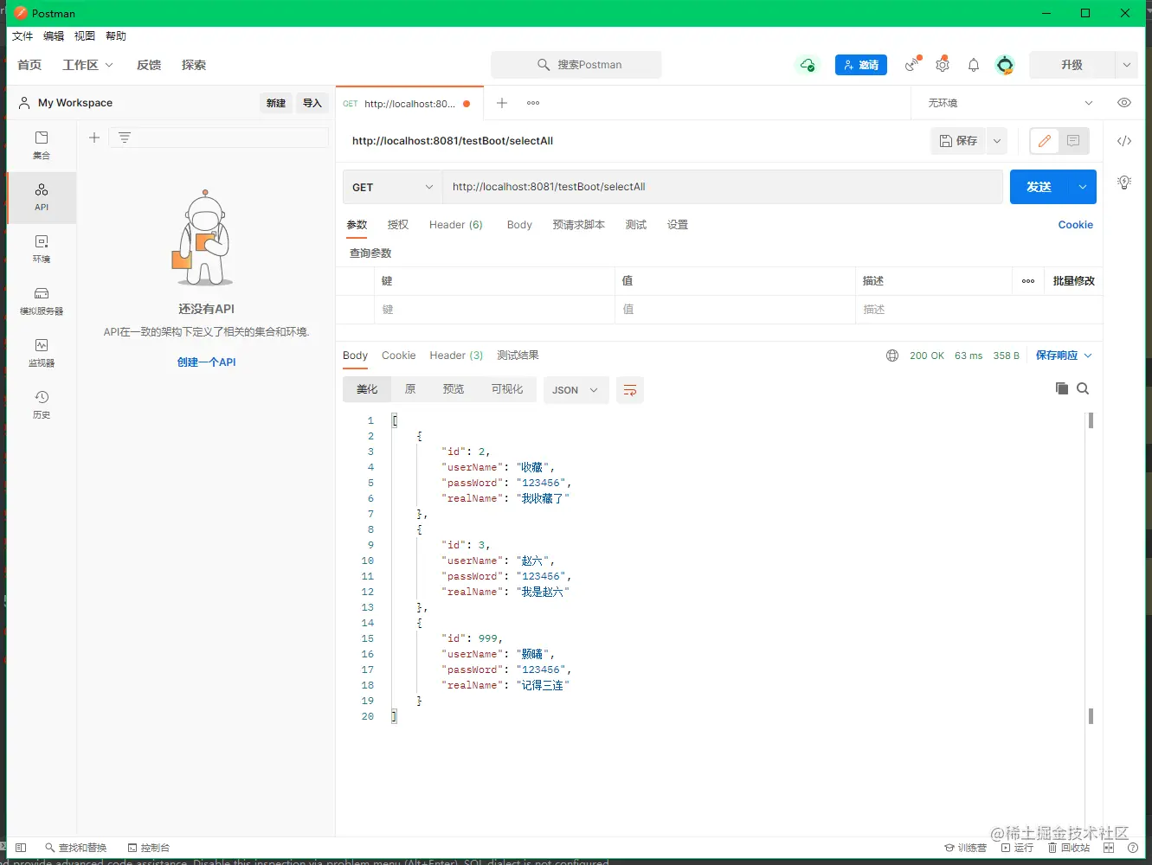Click the help question mark icon

(1133, 848)
